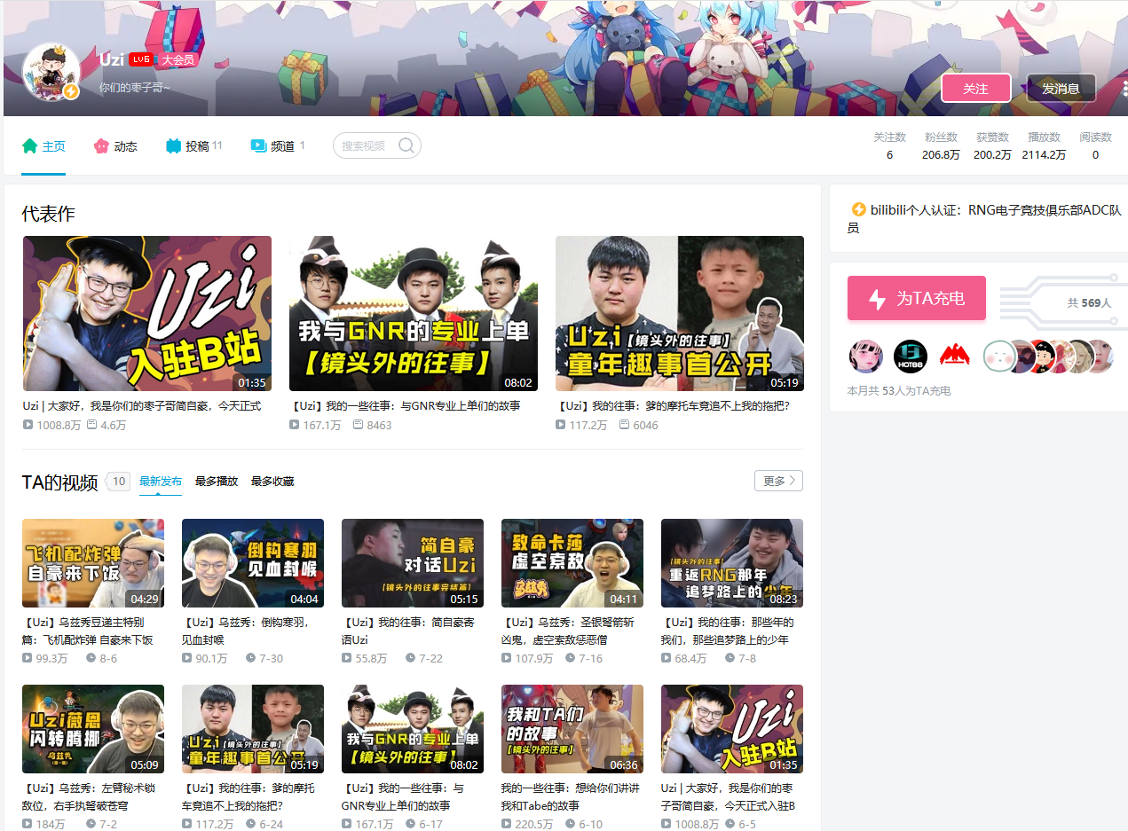
Task: Click the 为TA充电 charge button
Action: click(917, 298)
